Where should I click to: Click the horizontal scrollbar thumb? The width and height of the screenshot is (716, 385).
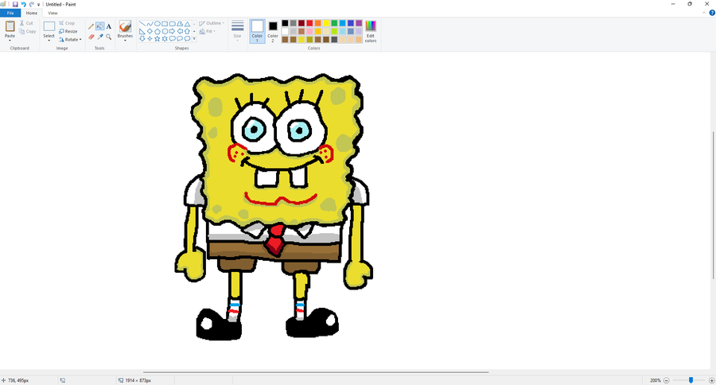pos(316,372)
